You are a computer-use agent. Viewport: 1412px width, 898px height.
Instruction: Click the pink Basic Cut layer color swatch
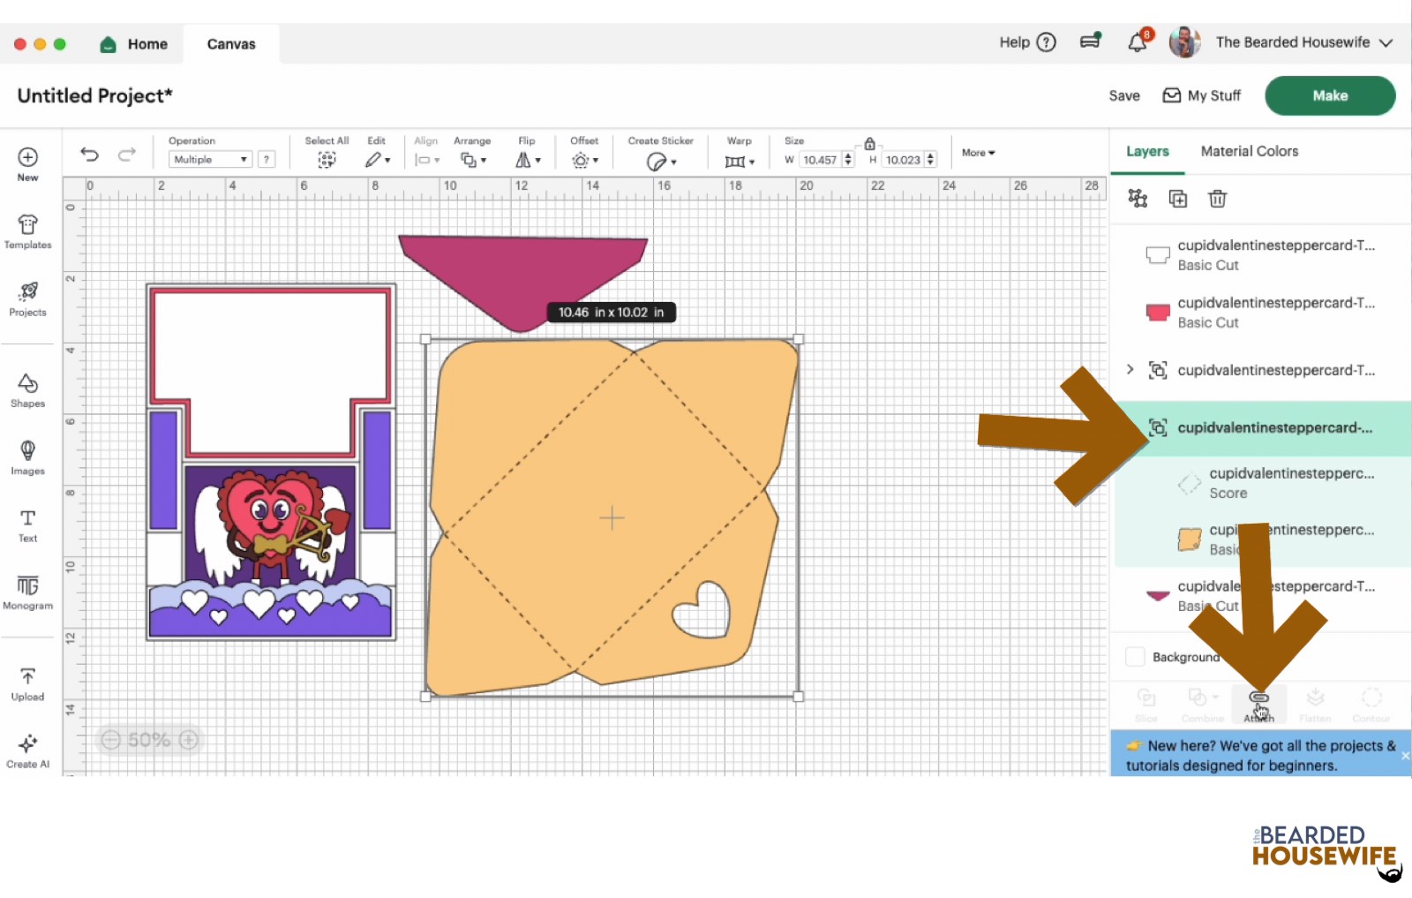1157,312
